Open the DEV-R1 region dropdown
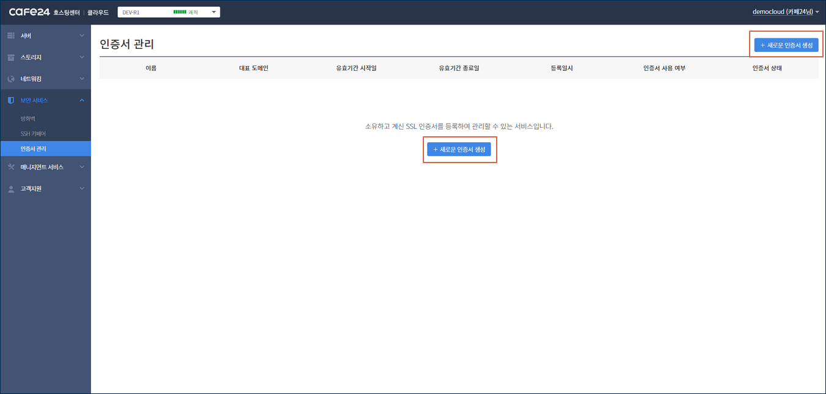The width and height of the screenshot is (826, 394). tap(169, 12)
